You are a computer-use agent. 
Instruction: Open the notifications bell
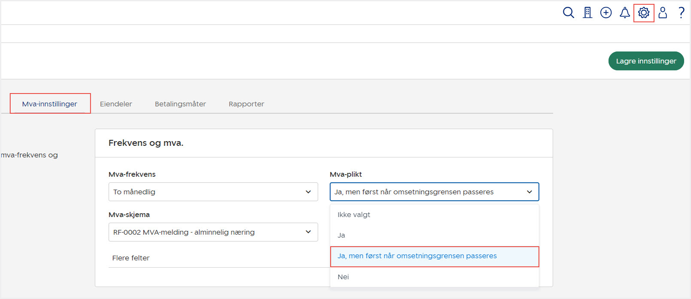pos(625,13)
